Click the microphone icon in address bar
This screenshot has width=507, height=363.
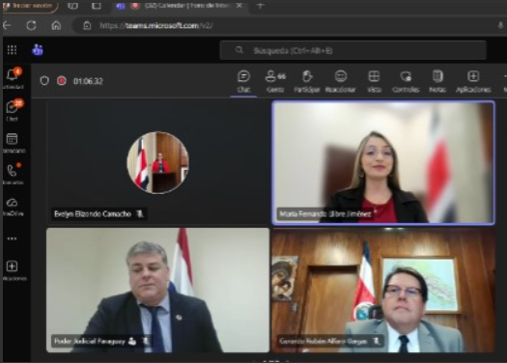click(500, 25)
